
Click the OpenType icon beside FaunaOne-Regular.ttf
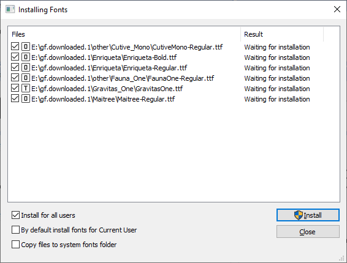26,78
